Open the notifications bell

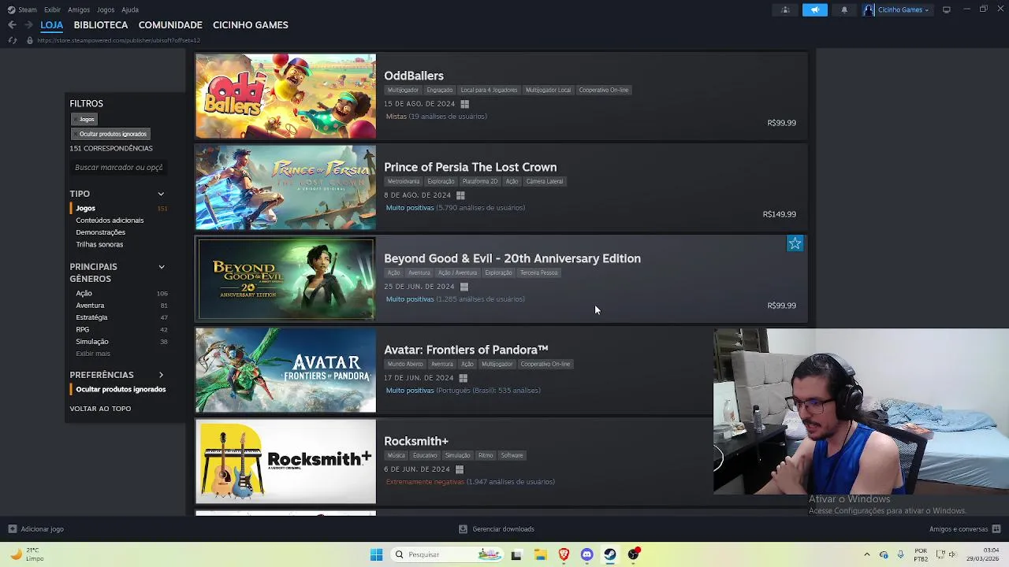844,10
